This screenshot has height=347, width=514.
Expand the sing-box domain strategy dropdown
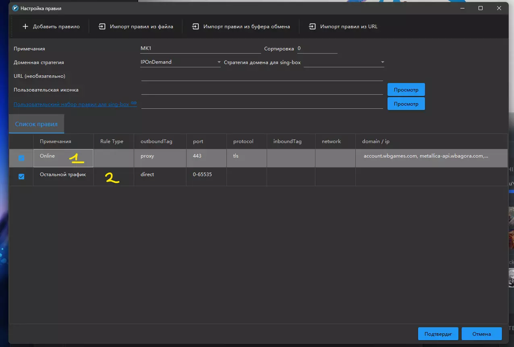344,62
